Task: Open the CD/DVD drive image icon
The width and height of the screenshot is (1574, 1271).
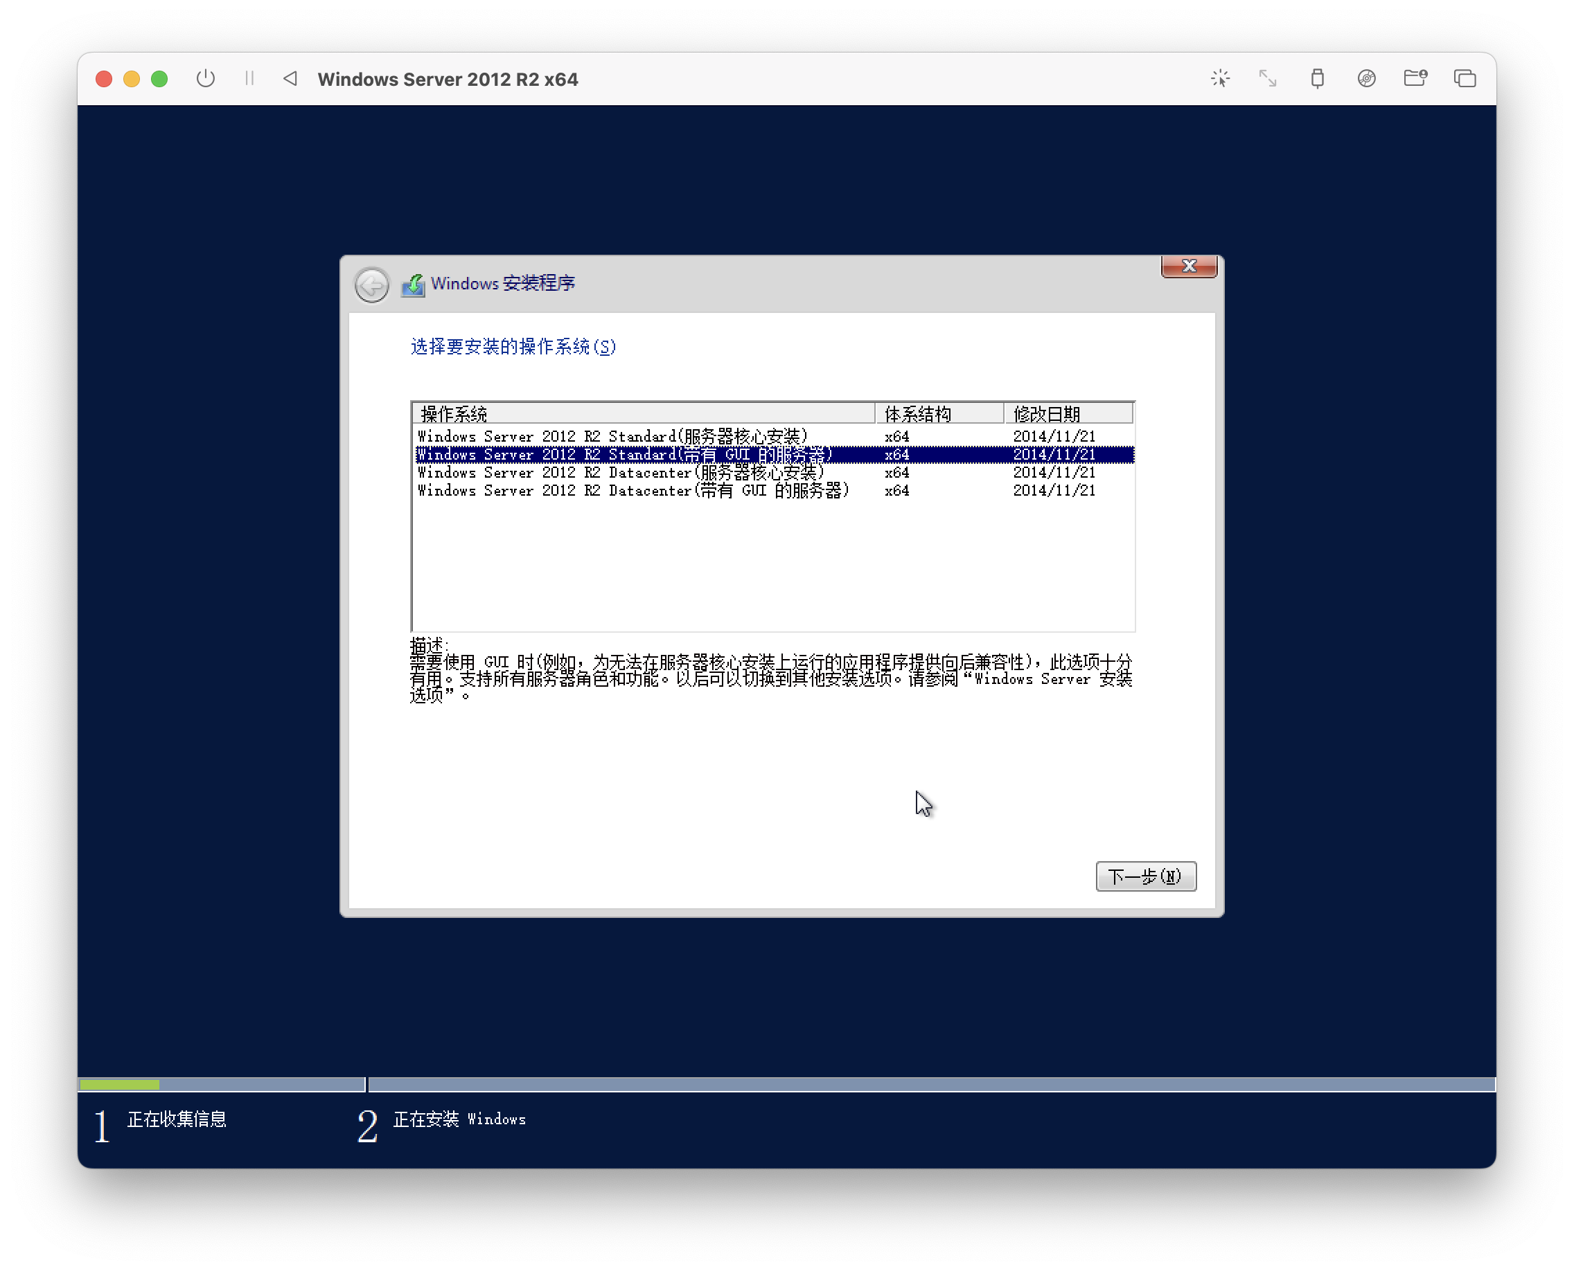Action: tap(1367, 78)
